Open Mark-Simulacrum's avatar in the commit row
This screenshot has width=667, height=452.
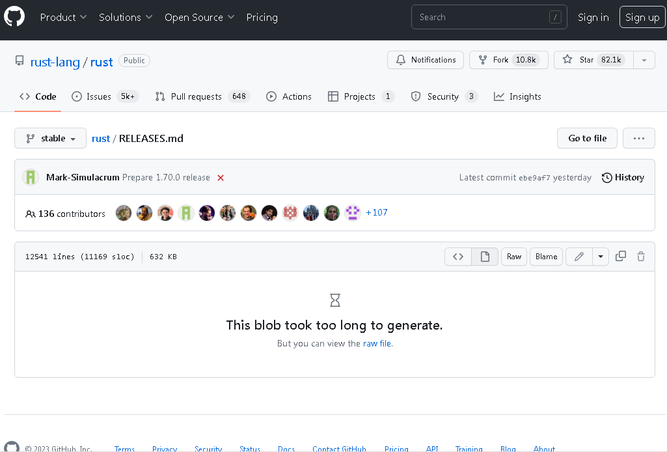[x=31, y=178]
